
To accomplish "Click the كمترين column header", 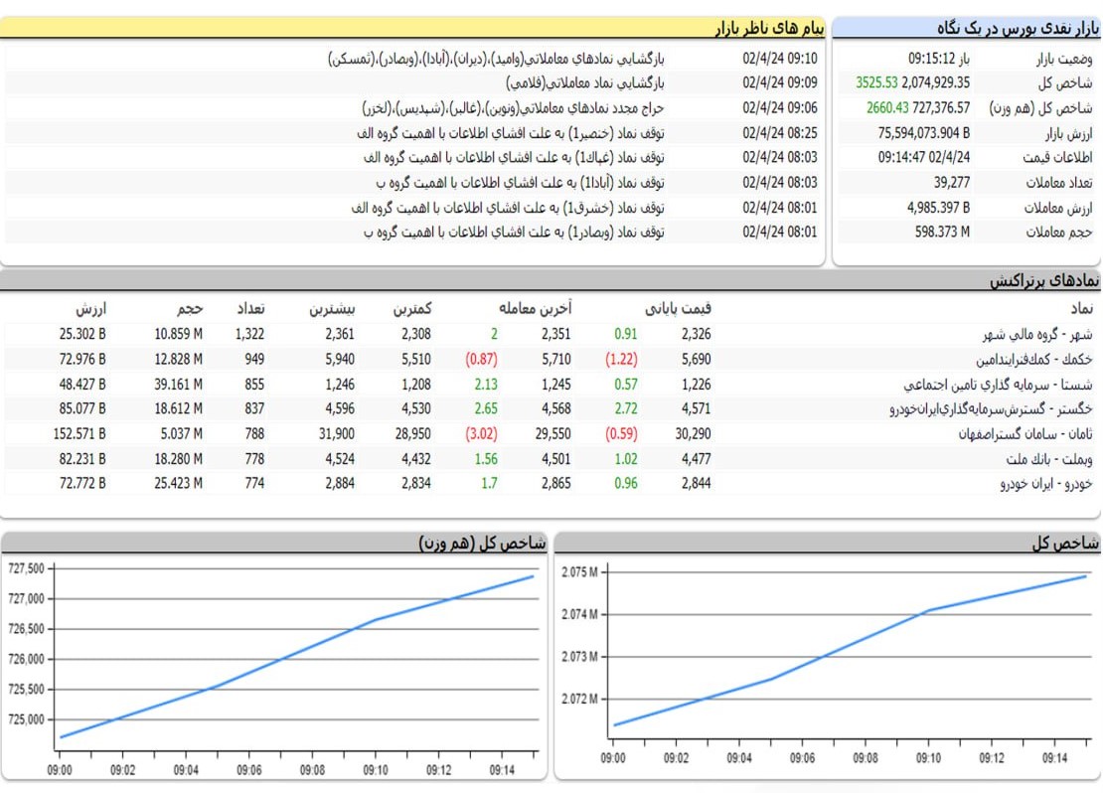I will (x=412, y=308).
